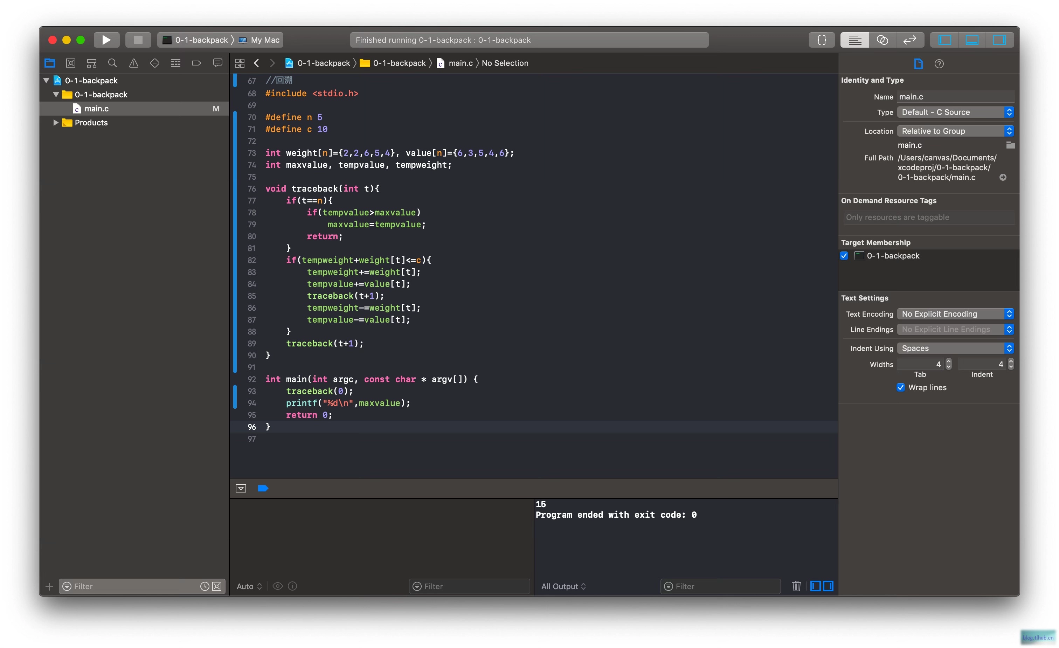Select main.c in the jump bar
Image resolution: width=1059 pixels, height=648 pixels.
click(x=455, y=63)
